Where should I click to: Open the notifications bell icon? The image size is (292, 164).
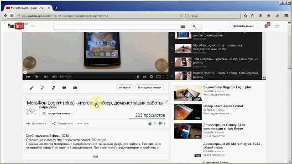click(x=266, y=26)
